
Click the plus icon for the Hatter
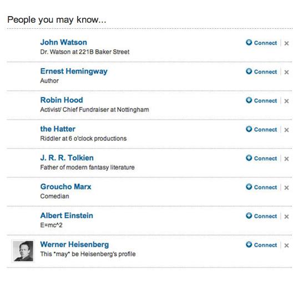coord(249,129)
